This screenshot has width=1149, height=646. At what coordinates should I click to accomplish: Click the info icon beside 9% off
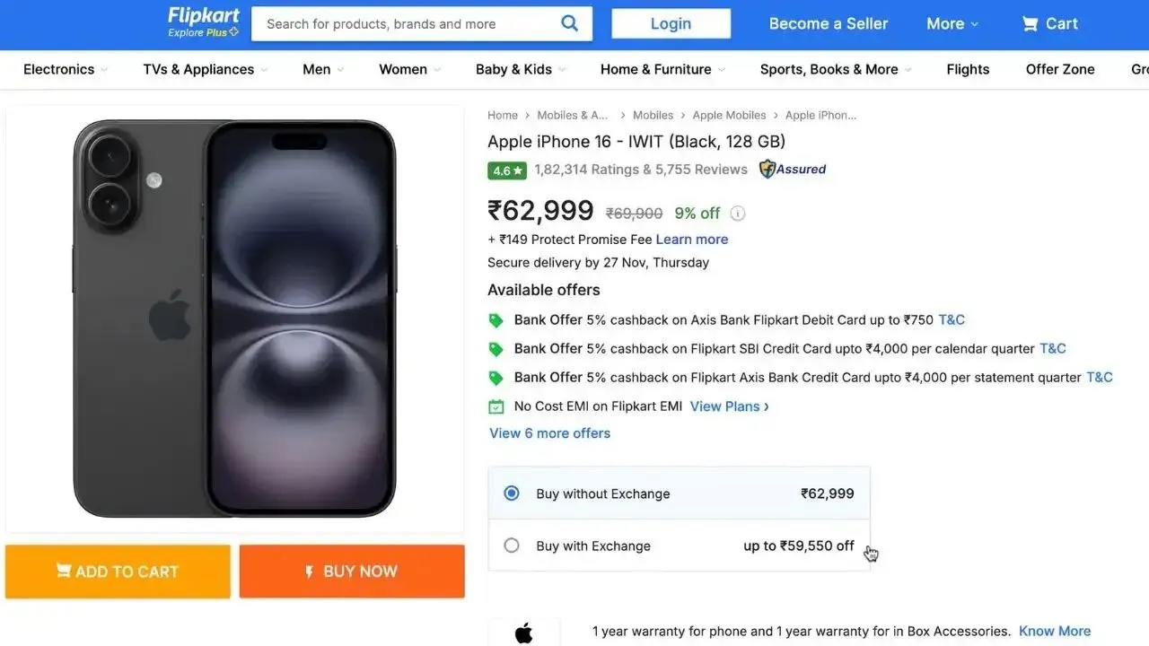coord(737,213)
